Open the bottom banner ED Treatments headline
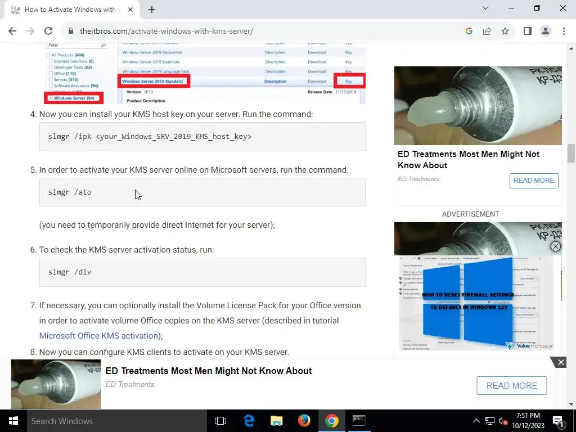576x432 pixels. (208, 371)
